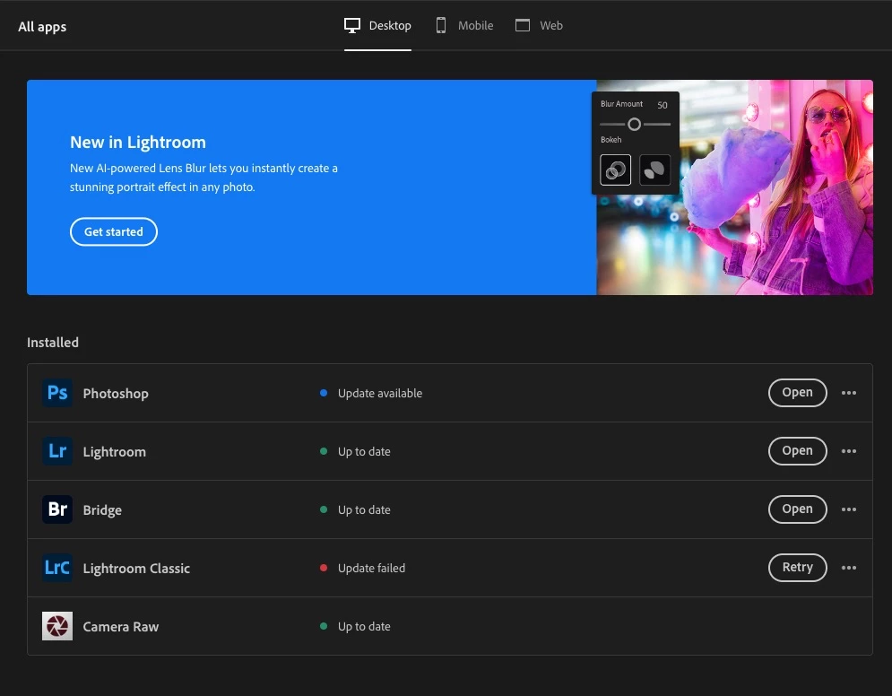Click the Up to date status for Lightroom
This screenshot has height=696, width=892.
tap(364, 451)
